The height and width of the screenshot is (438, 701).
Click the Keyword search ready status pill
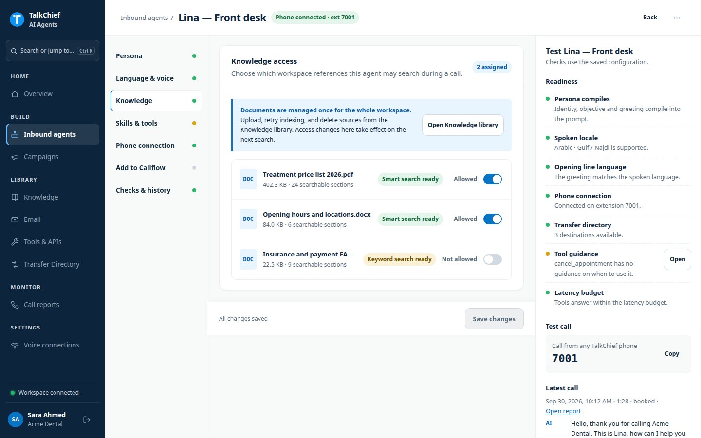click(x=399, y=259)
